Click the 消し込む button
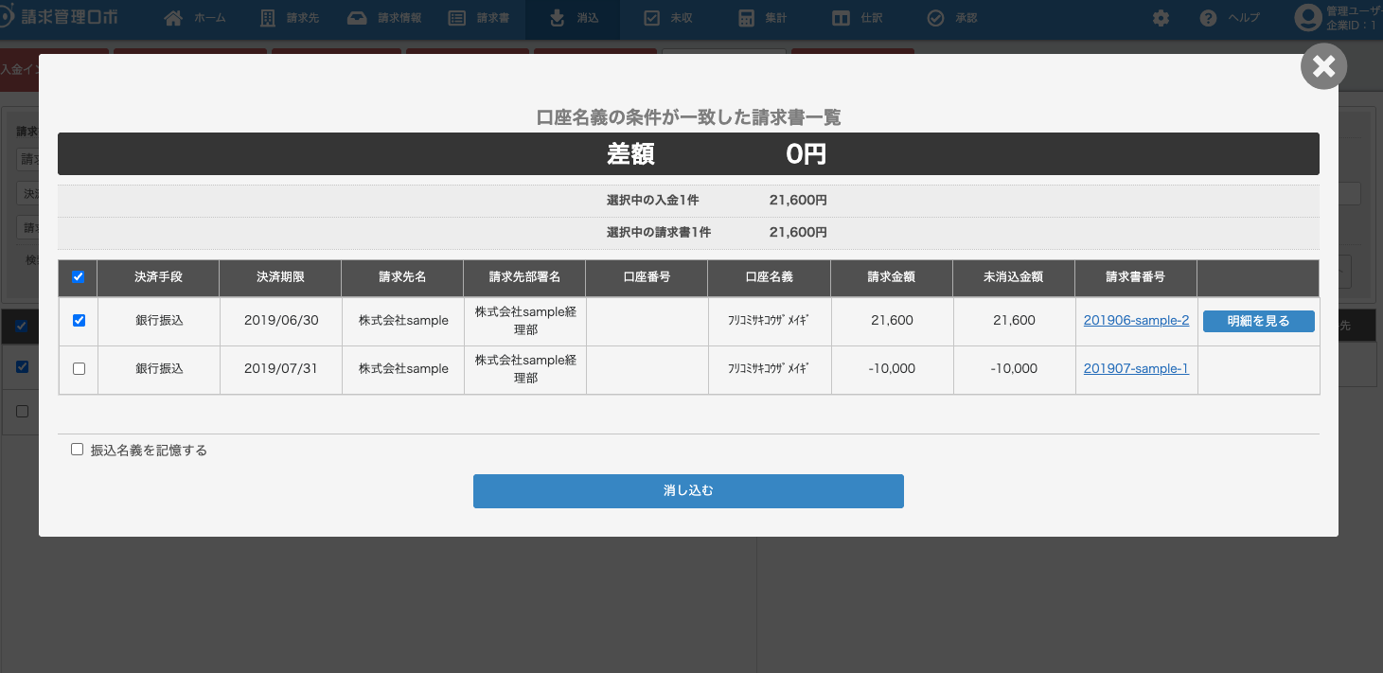The height and width of the screenshot is (673, 1383). [688, 491]
